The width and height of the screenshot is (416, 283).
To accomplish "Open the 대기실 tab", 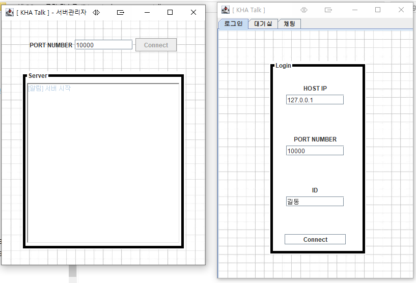I will [263, 23].
